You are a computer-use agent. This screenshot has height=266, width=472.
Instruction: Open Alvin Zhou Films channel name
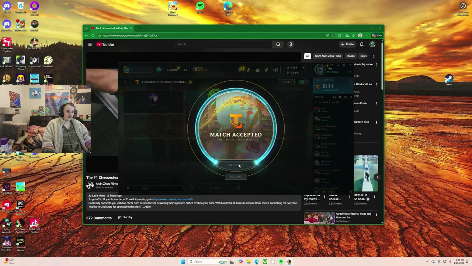click(107, 184)
